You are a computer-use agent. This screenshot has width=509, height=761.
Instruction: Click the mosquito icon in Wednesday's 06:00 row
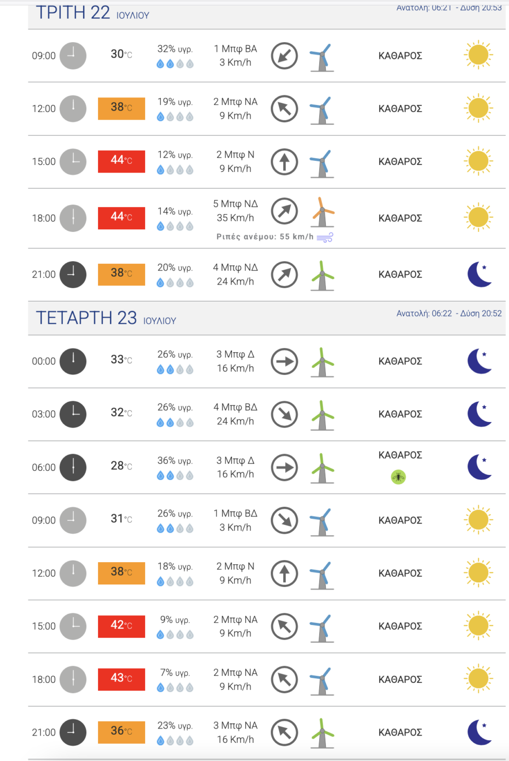398,477
